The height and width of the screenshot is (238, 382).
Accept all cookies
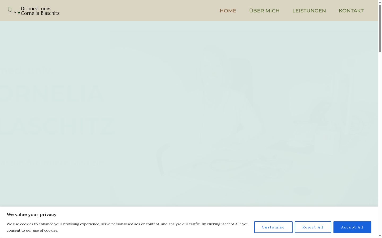coord(352,227)
